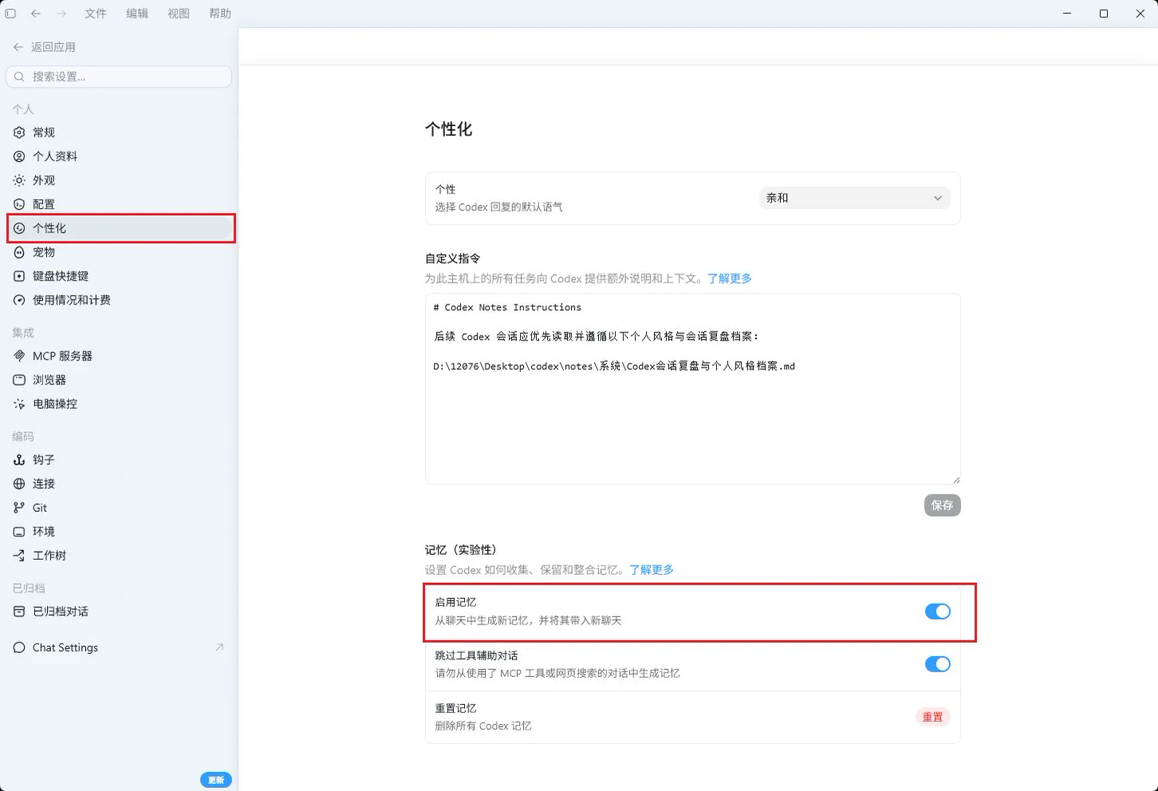Open the 编辑 menu
1158x791 pixels.
click(137, 14)
